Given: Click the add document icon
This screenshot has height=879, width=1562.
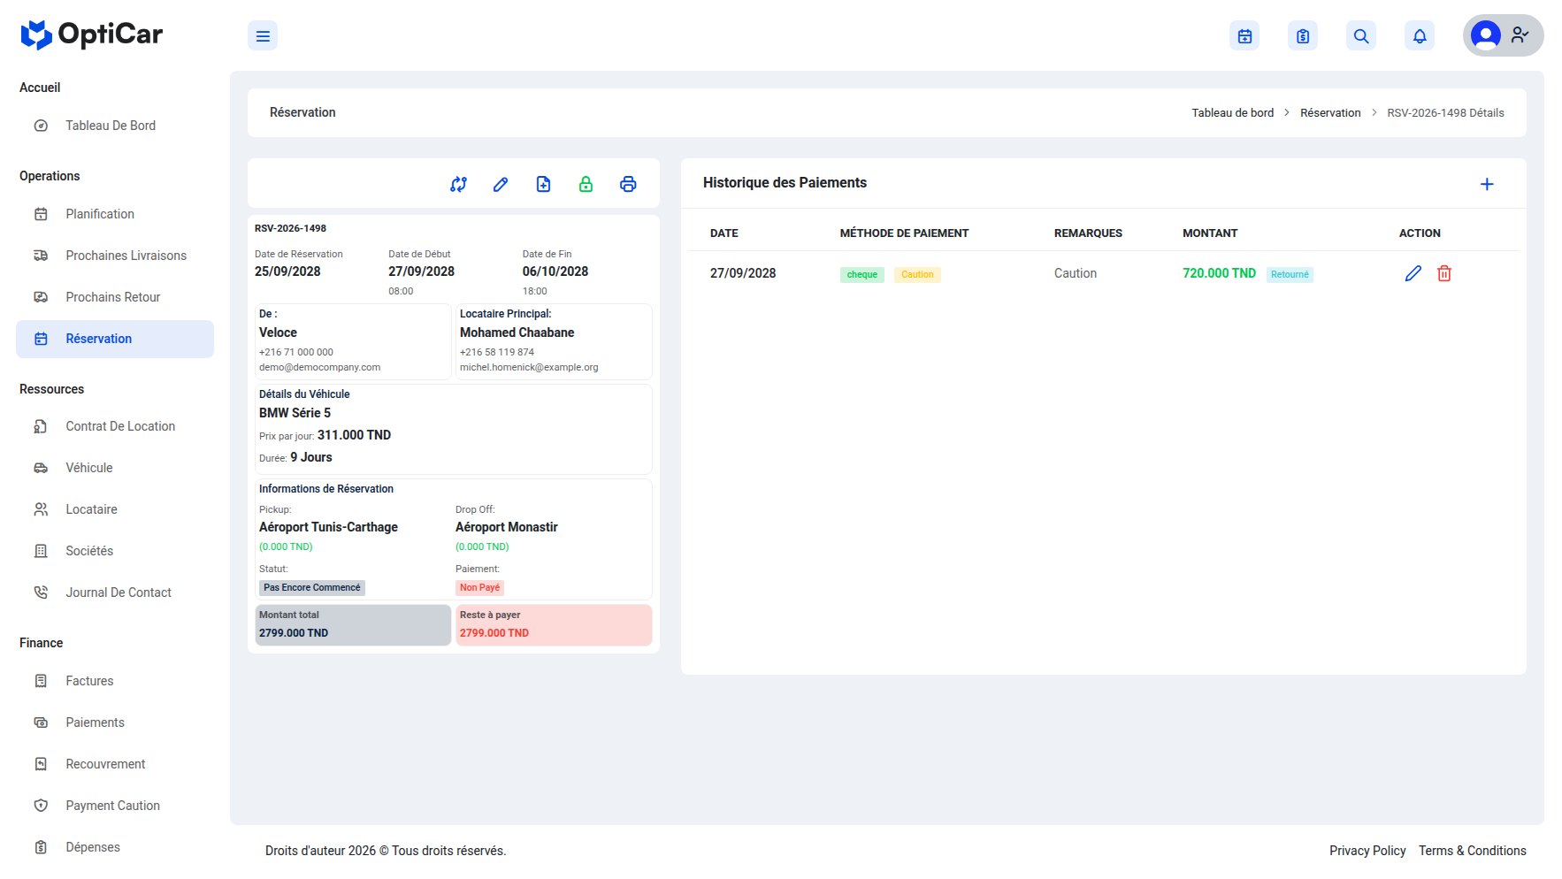Looking at the screenshot, I should 543,184.
